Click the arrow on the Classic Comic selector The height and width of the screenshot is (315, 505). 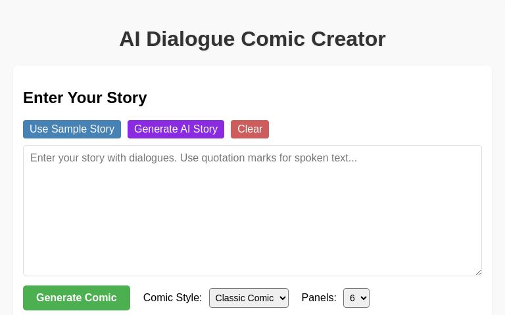(x=283, y=298)
